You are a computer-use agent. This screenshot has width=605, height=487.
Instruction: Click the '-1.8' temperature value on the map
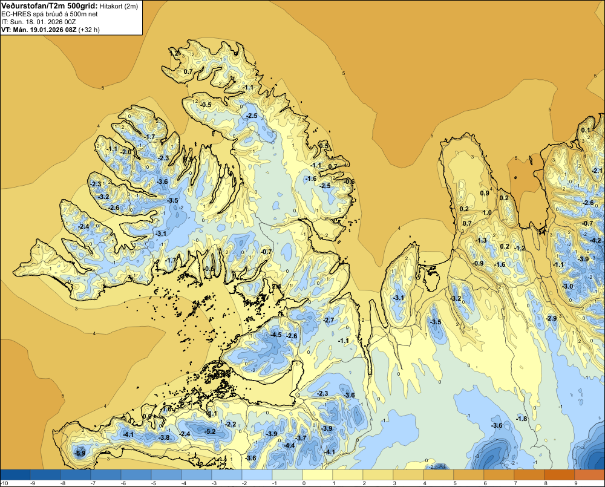522,419
